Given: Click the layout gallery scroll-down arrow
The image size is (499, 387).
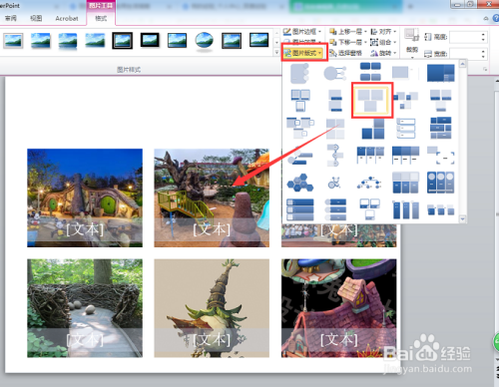Looking at the screenshot, I should coord(462,218).
